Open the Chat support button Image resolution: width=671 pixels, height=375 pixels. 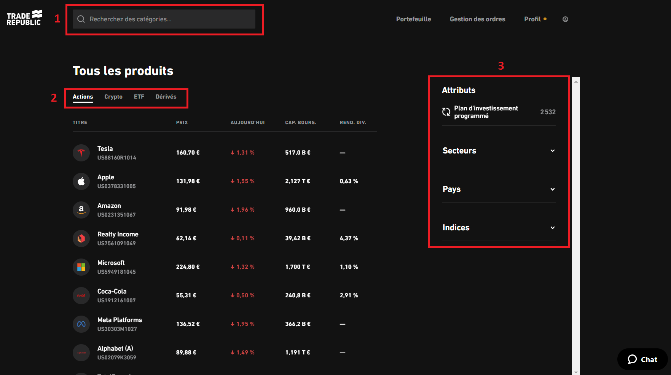click(642, 359)
